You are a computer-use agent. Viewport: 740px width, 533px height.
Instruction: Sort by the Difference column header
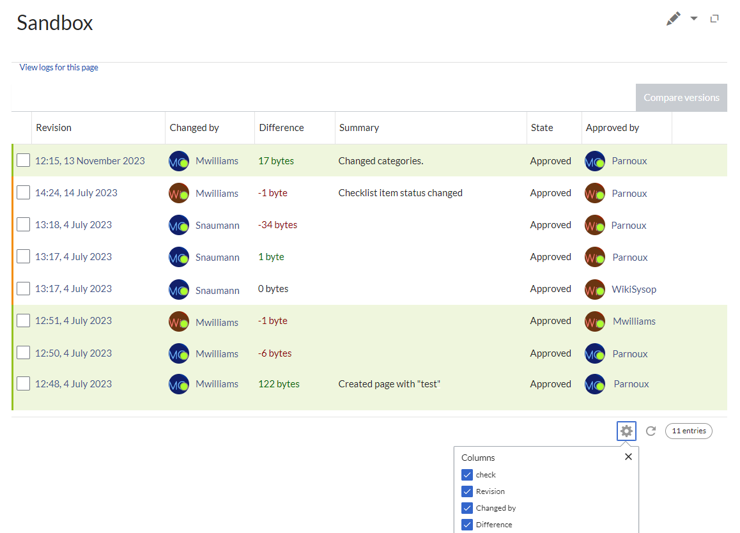point(295,128)
